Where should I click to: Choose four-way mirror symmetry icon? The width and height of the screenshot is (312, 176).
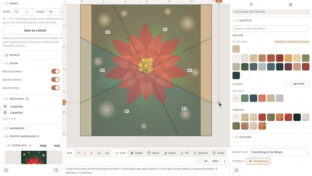click(91, 153)
